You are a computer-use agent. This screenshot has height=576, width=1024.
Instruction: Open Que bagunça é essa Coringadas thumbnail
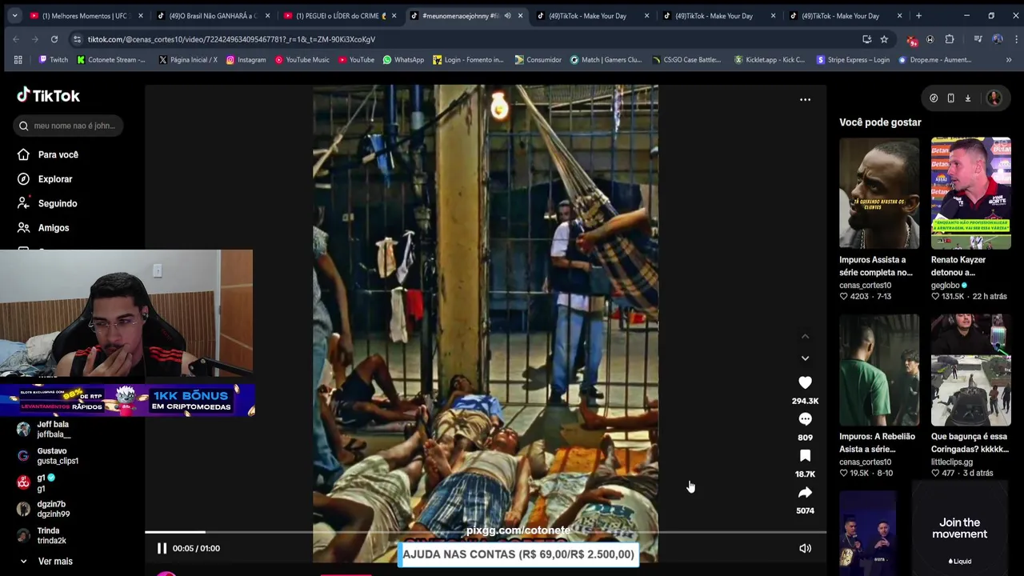(x=970, y=370)
